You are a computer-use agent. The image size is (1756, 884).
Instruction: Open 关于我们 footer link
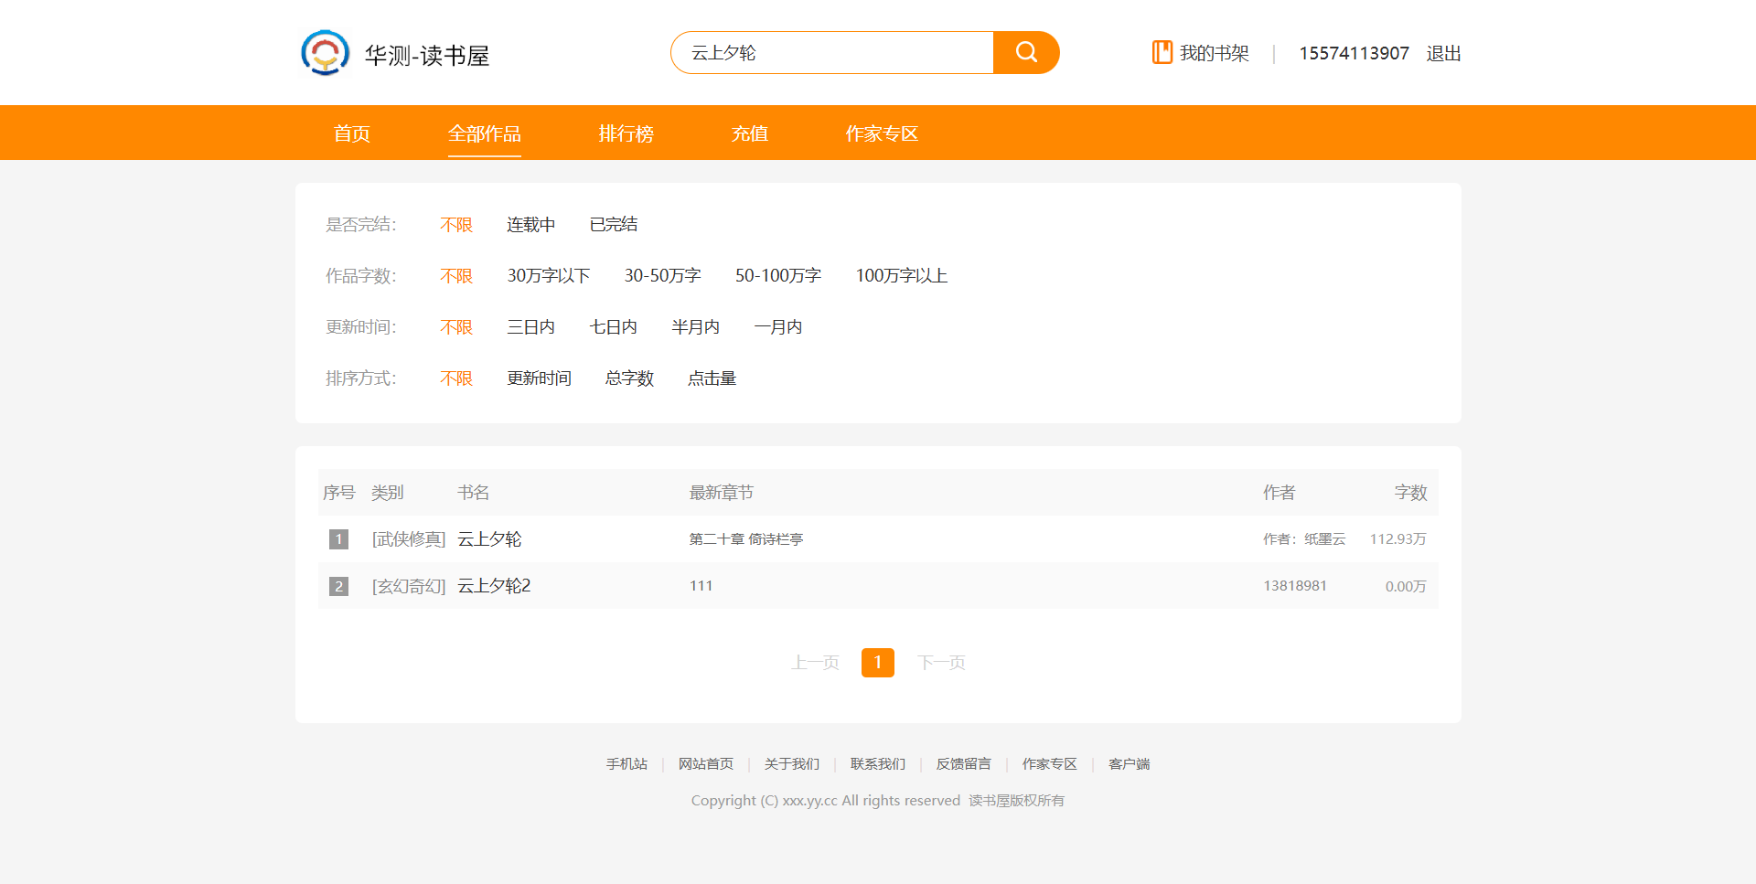coord(792,764)
